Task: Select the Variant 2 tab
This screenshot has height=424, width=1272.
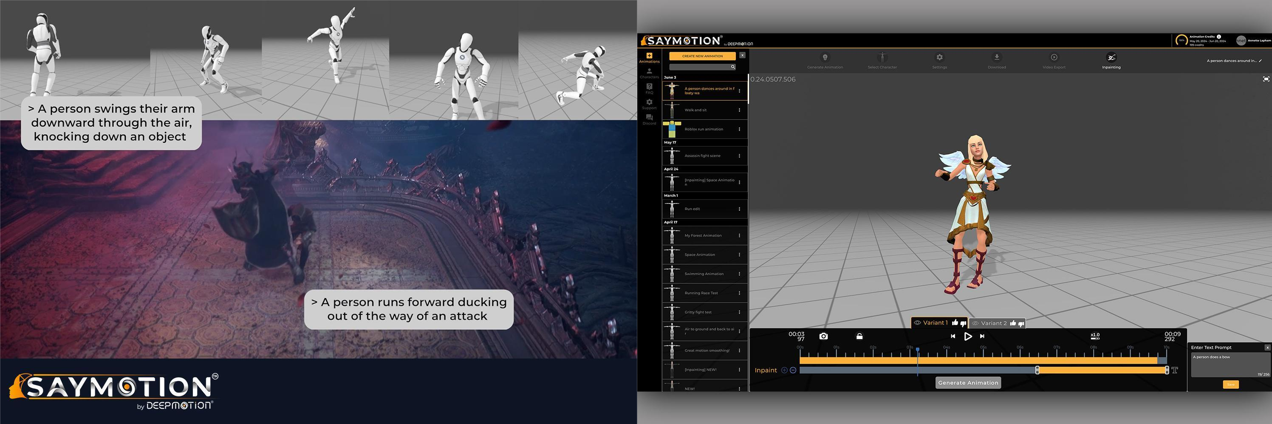Action: (998, 323)
